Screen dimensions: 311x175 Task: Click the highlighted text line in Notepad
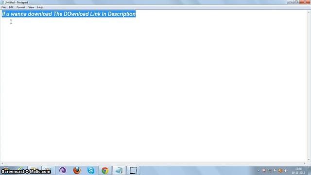click(x=69, y=14)
